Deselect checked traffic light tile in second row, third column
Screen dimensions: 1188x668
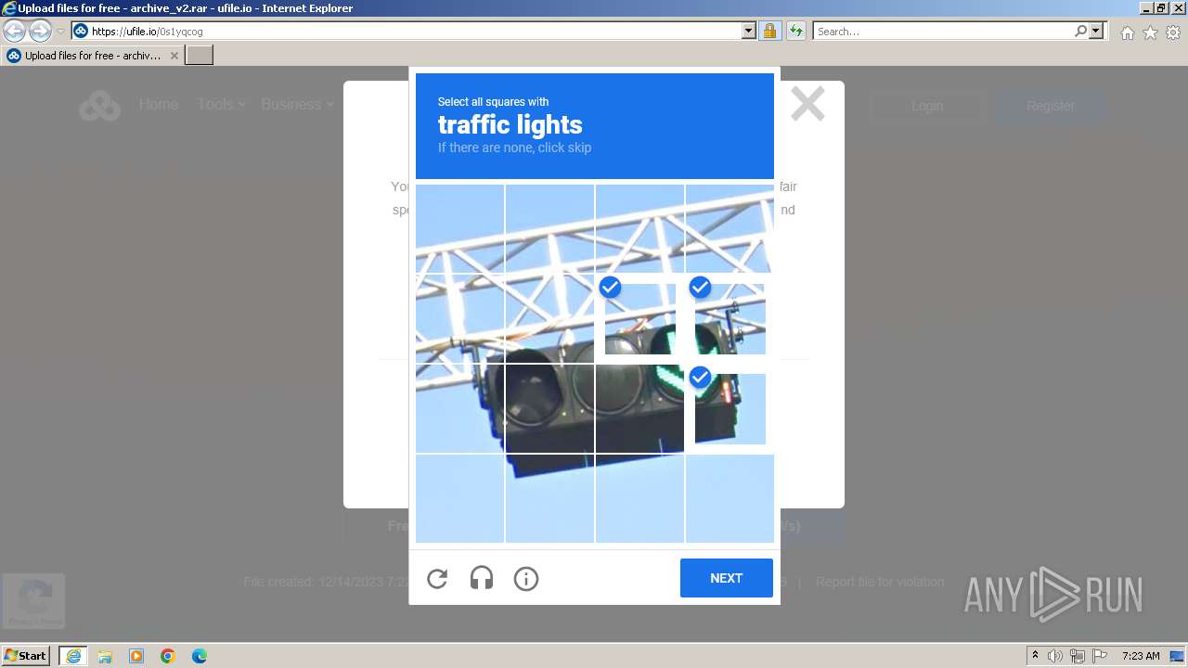639,318
